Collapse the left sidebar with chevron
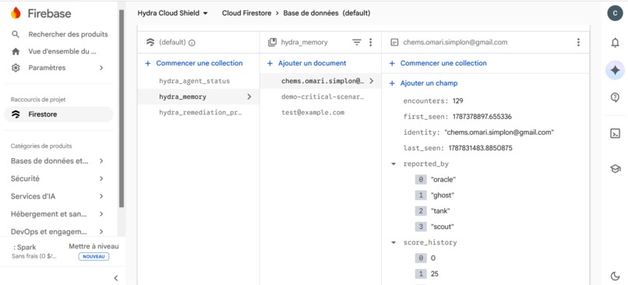The height and width of the screenshot is (285, 628). [x=116, y=278]
